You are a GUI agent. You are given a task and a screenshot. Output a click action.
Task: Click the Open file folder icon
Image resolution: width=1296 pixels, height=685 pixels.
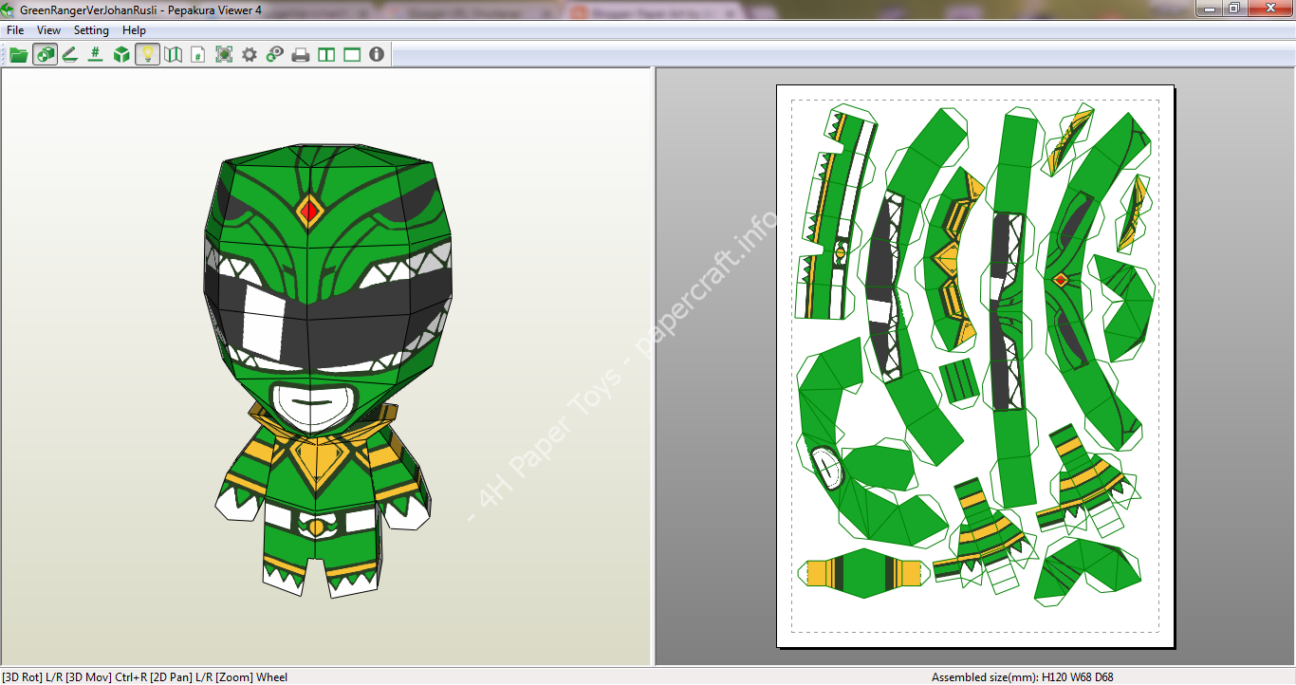[19, 55]
